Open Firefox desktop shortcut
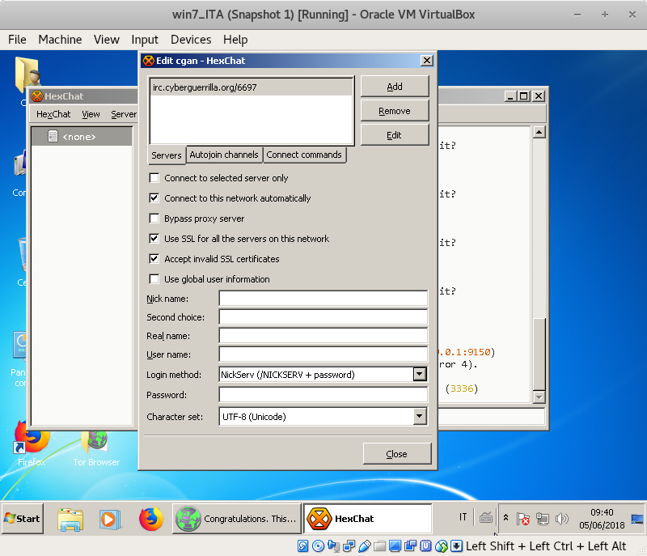The height and width of the screenshot is (556, 647). pyautogui.click(x=32, y=444)
